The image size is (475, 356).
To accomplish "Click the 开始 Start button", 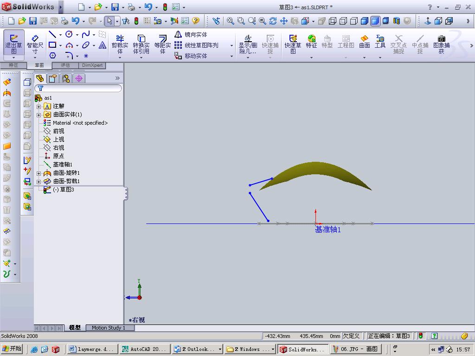I will [x=12, y=349].
